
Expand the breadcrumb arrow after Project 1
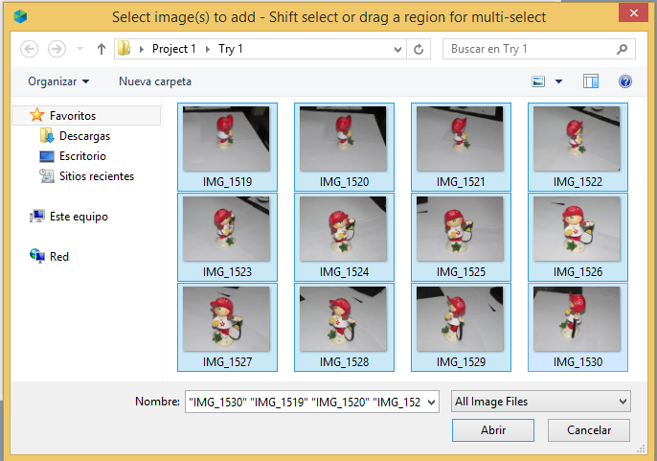tap(208, 49)
